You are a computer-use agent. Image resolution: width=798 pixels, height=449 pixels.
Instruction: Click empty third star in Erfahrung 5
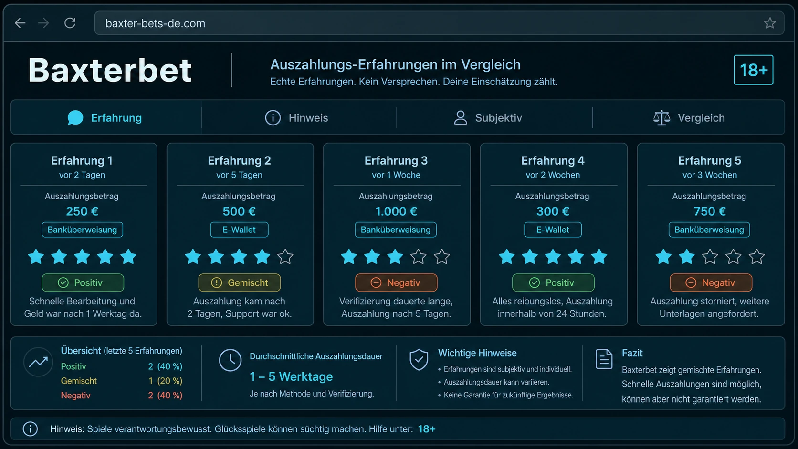pos(710,257)
